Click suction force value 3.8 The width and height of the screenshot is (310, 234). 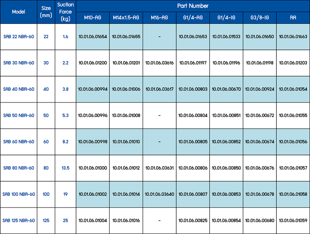65,89
